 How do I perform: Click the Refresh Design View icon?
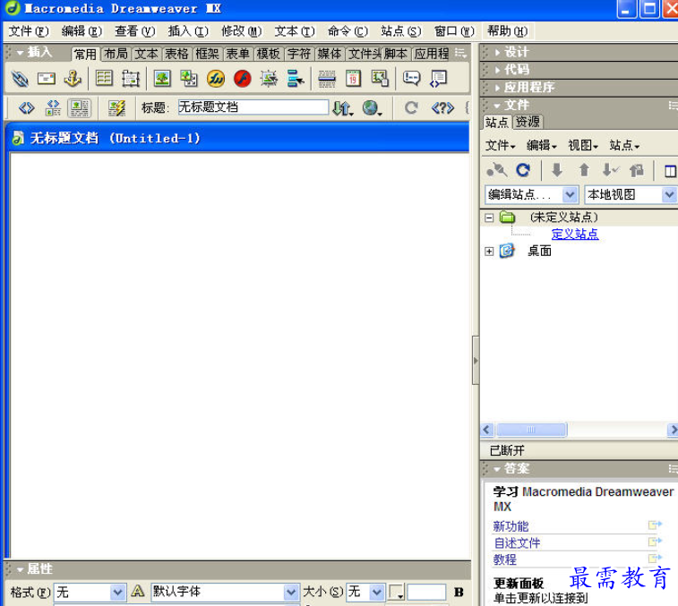tap(411, 107)
